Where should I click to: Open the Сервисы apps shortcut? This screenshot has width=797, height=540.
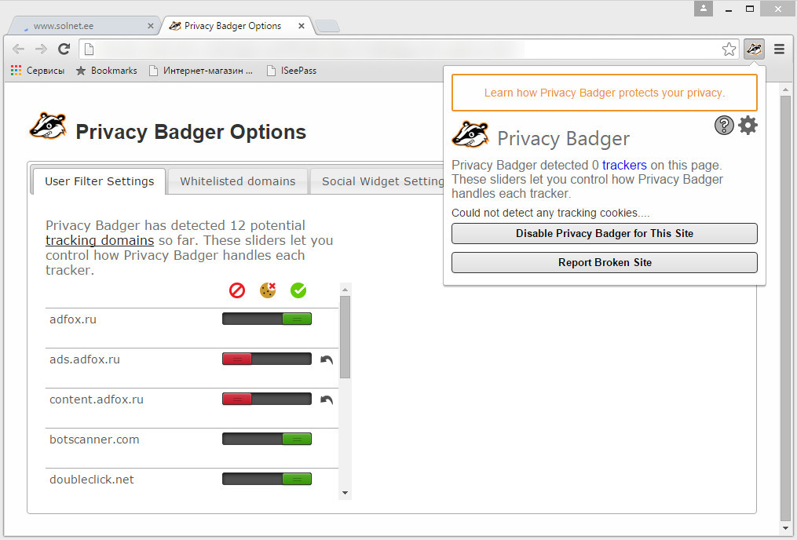coord(38,71)
